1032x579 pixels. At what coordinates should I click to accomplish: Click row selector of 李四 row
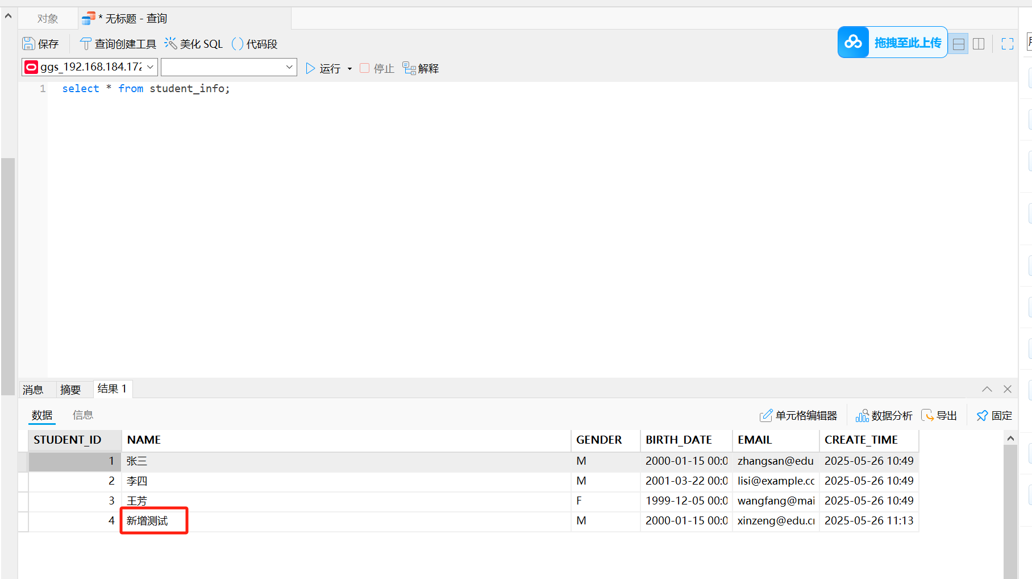coord(23,481)
